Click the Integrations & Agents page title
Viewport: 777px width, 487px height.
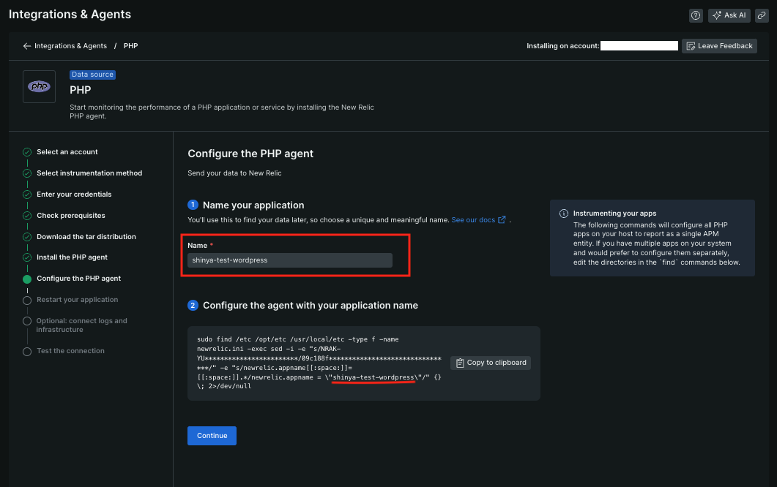coord(70,15)
